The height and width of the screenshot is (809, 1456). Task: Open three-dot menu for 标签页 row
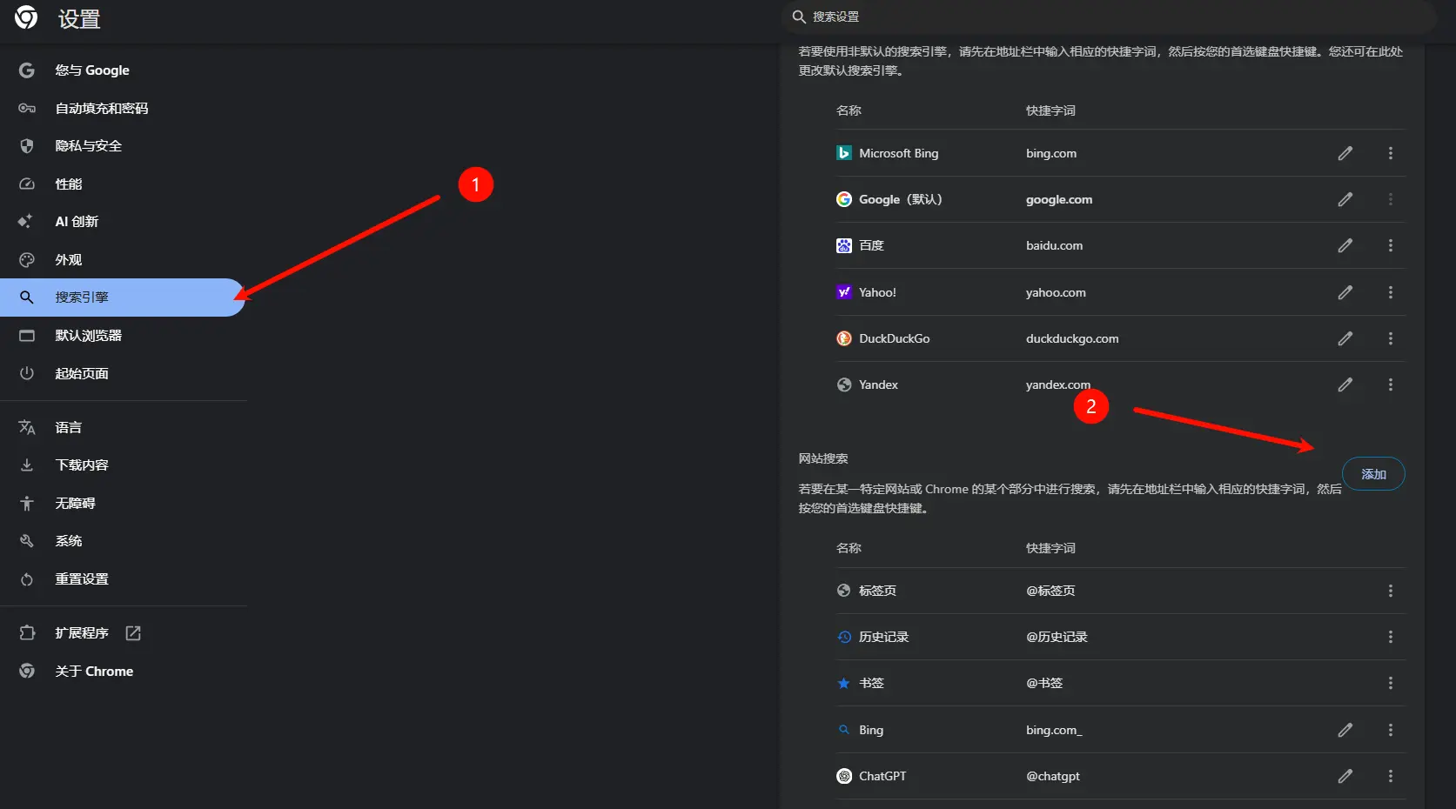pos(1390,591)
